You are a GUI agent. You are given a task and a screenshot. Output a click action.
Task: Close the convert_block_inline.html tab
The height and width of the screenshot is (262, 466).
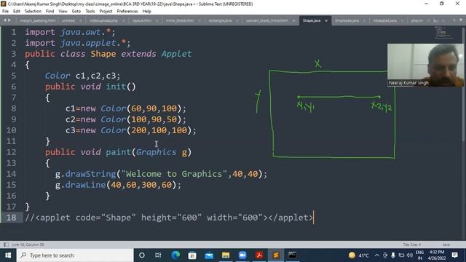tap(293, 20)
